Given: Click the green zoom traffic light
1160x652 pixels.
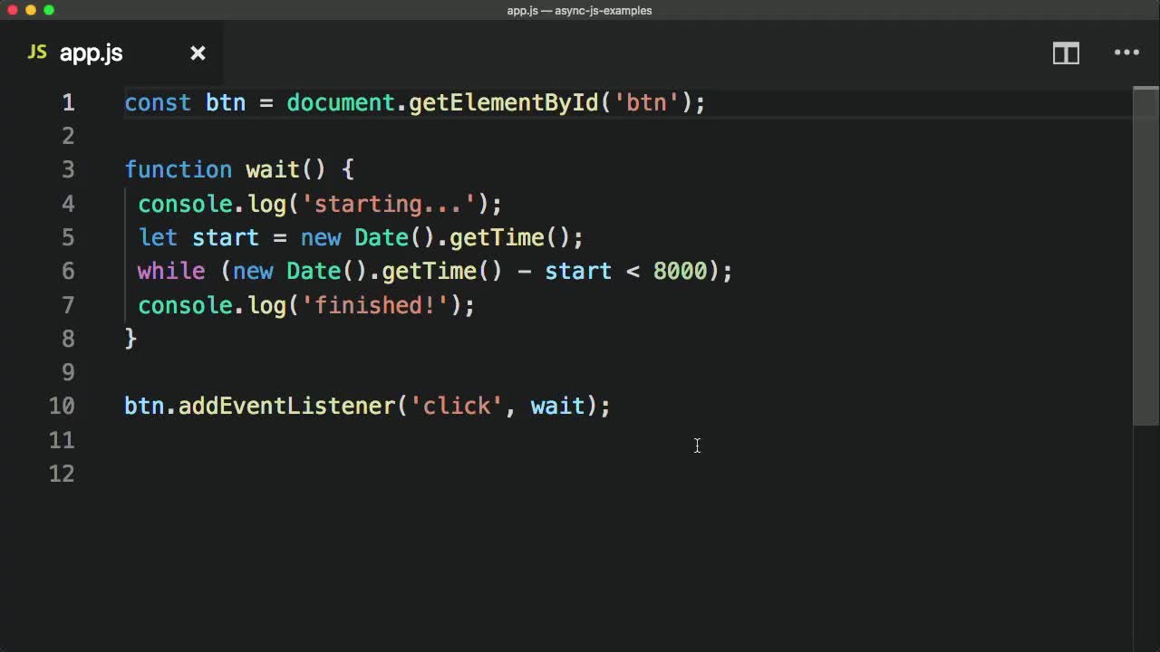Looking at the screenshot, I should 49,10.
